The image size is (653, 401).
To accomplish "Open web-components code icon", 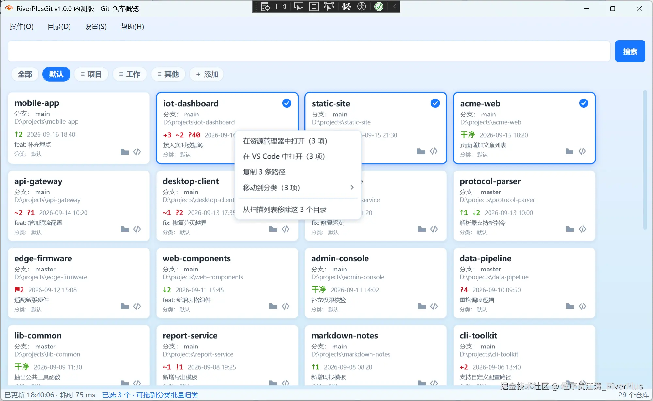I will (286, 306).
